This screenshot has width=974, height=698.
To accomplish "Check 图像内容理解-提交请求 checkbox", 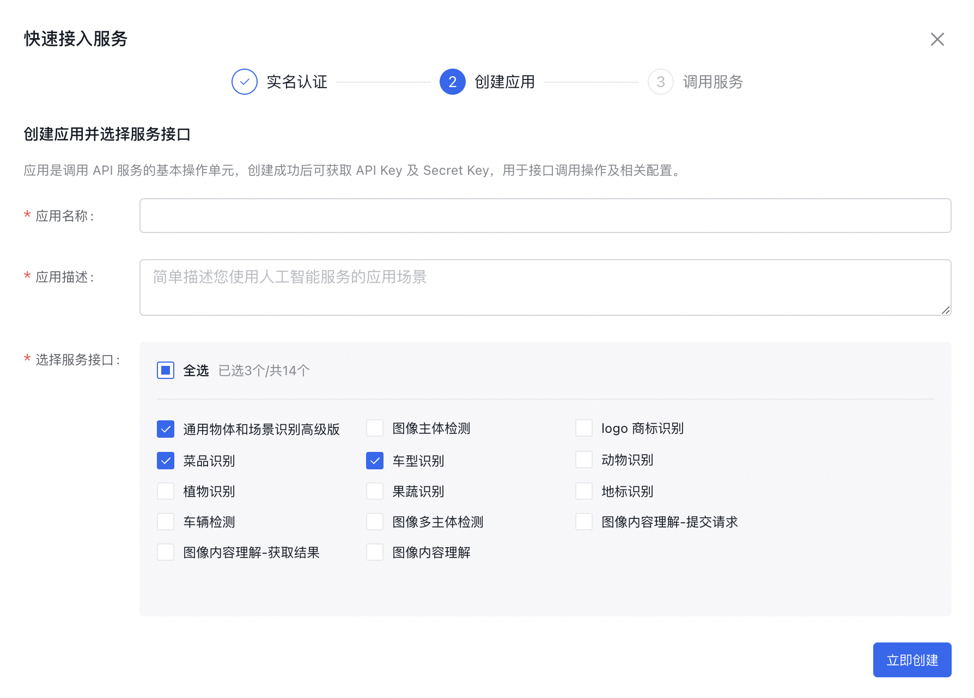I will (x=584, y=522).
